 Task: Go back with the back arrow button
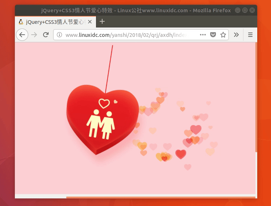coord(22,35)
